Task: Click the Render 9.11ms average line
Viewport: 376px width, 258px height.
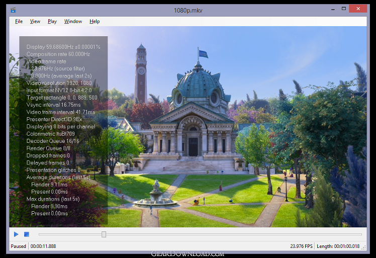Action: (49, 185)
